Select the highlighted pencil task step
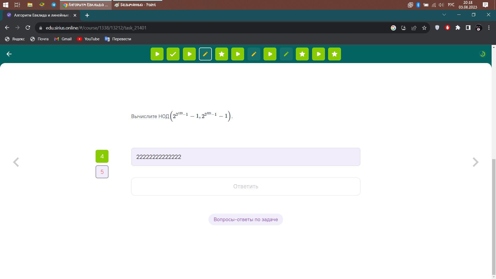This screenshot has height=279, width=496. click(205, 54)
